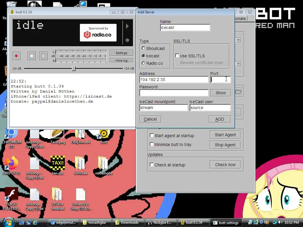Switch to the Donate tab in settings
The image size is (303, 227).
[x=241, y=19]
